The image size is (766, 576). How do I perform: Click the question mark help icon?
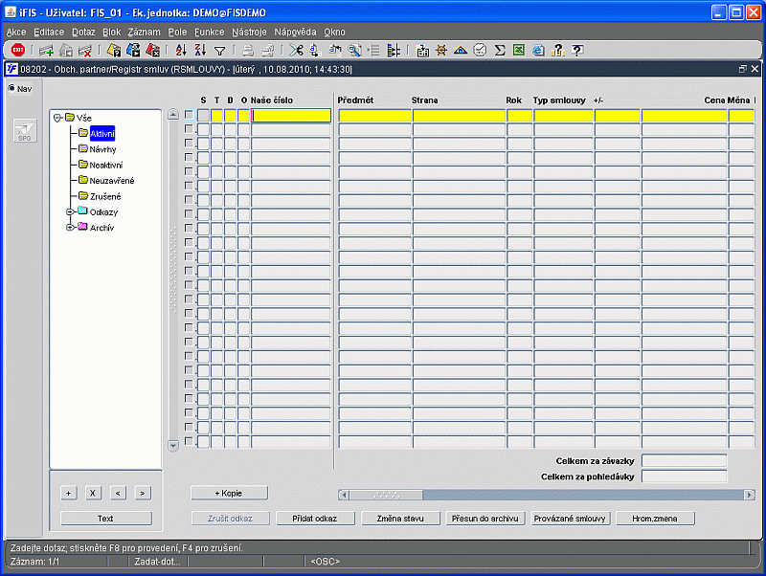click(x=577, y=51)
